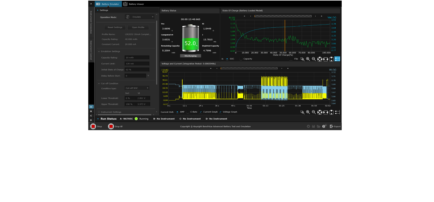Switch to the Battery Viewer tab
Image resolution: width=434 pixels, height=202 pixels.
(x=134, y=4)
